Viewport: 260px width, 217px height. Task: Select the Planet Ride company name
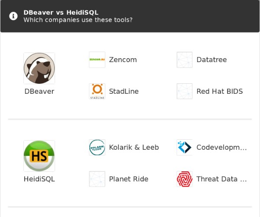pyautogui.click(x=129, y=179)
